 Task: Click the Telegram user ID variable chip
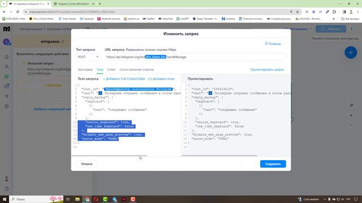click(x=139, y=89)
